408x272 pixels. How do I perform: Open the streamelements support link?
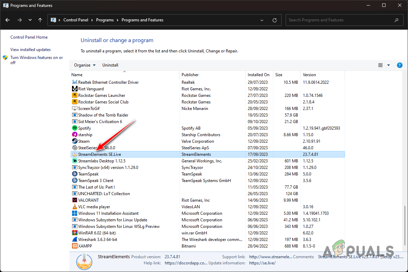(271, 256)
